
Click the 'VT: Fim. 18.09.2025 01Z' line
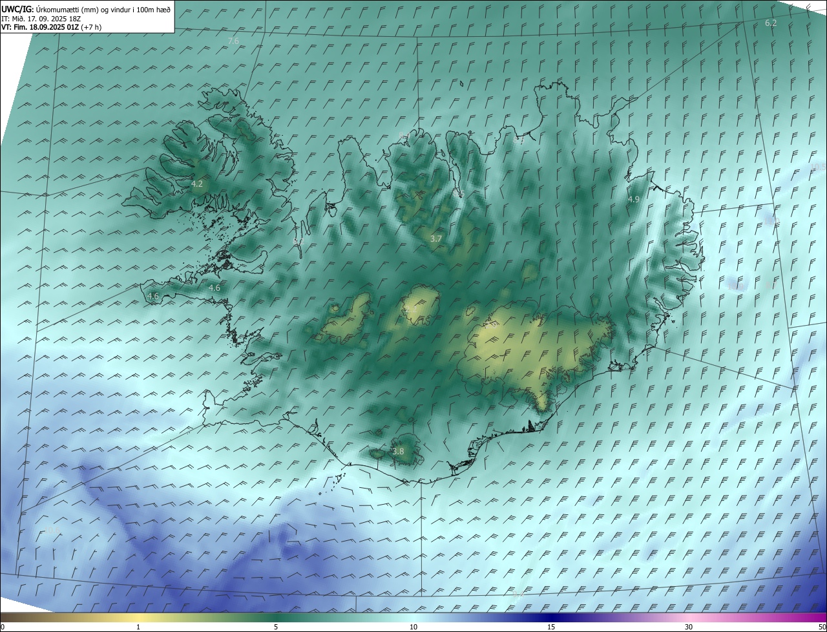51,27
